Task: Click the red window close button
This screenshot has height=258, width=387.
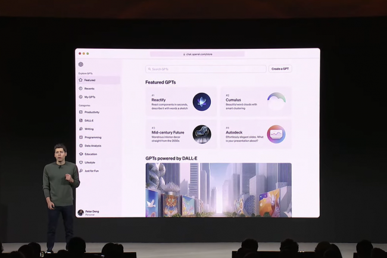Action: tap(80, 54)
